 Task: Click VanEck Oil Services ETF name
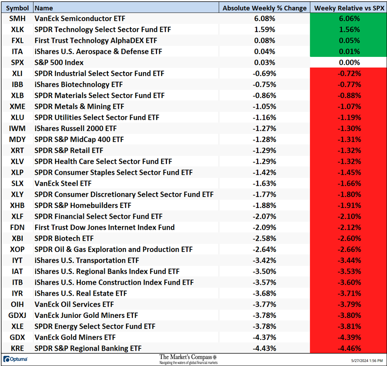[74, 304]
